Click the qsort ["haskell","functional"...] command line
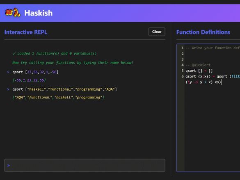 tap(64, 89)
